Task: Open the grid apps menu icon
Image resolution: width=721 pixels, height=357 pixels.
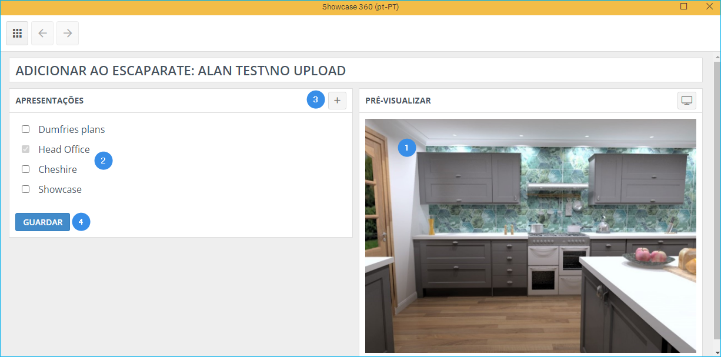Action: click(x=17, y=34)
